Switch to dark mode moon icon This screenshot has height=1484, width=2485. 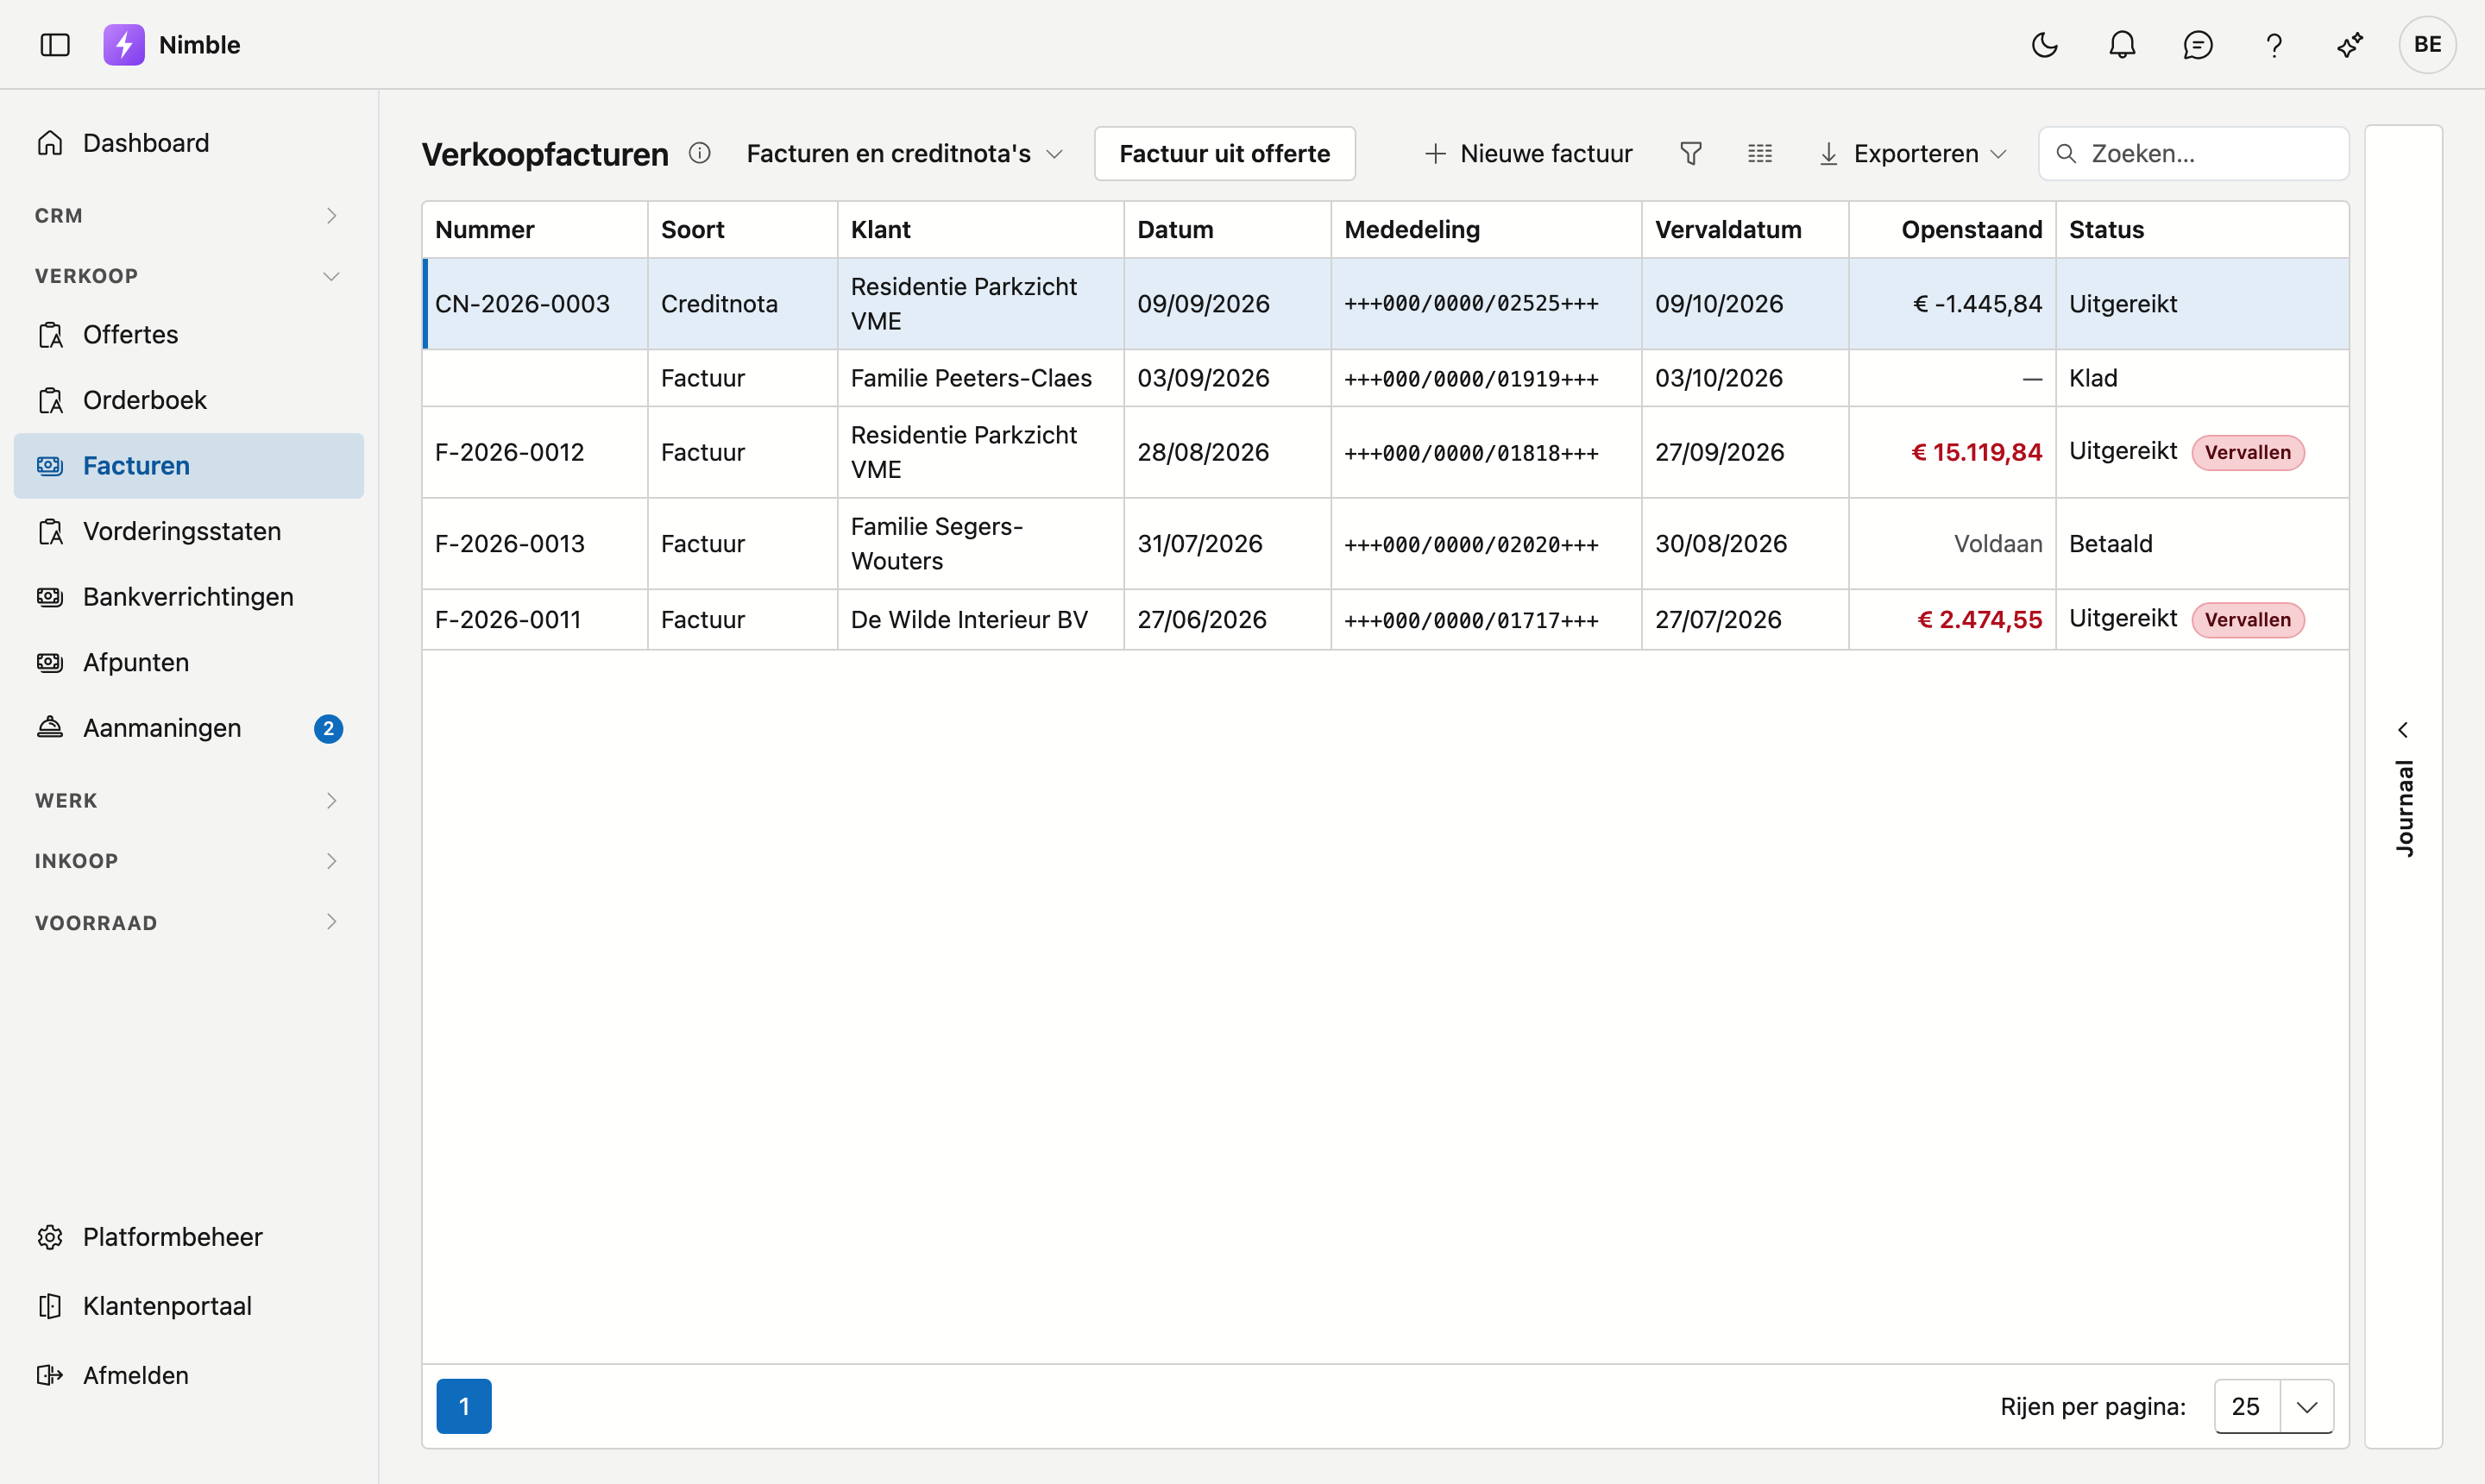coord(2045,45)
